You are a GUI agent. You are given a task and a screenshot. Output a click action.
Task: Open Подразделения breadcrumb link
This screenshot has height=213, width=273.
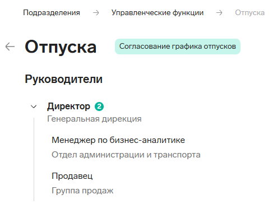(x=52, y=13)
